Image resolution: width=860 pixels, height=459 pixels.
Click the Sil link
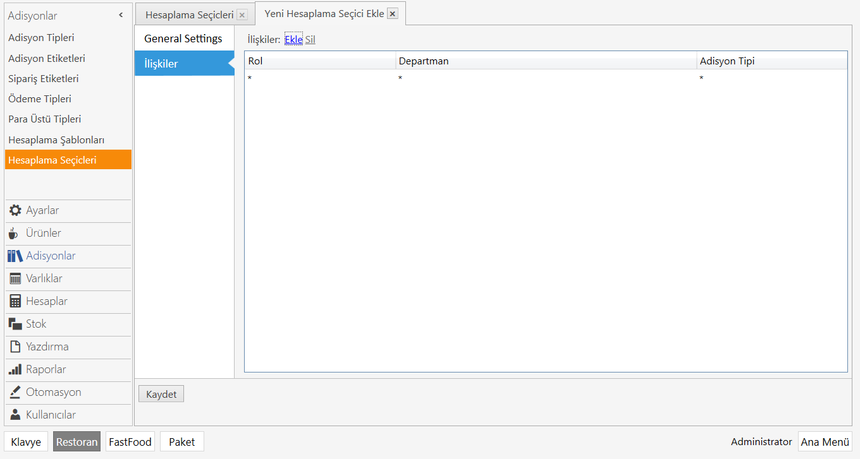310,39
